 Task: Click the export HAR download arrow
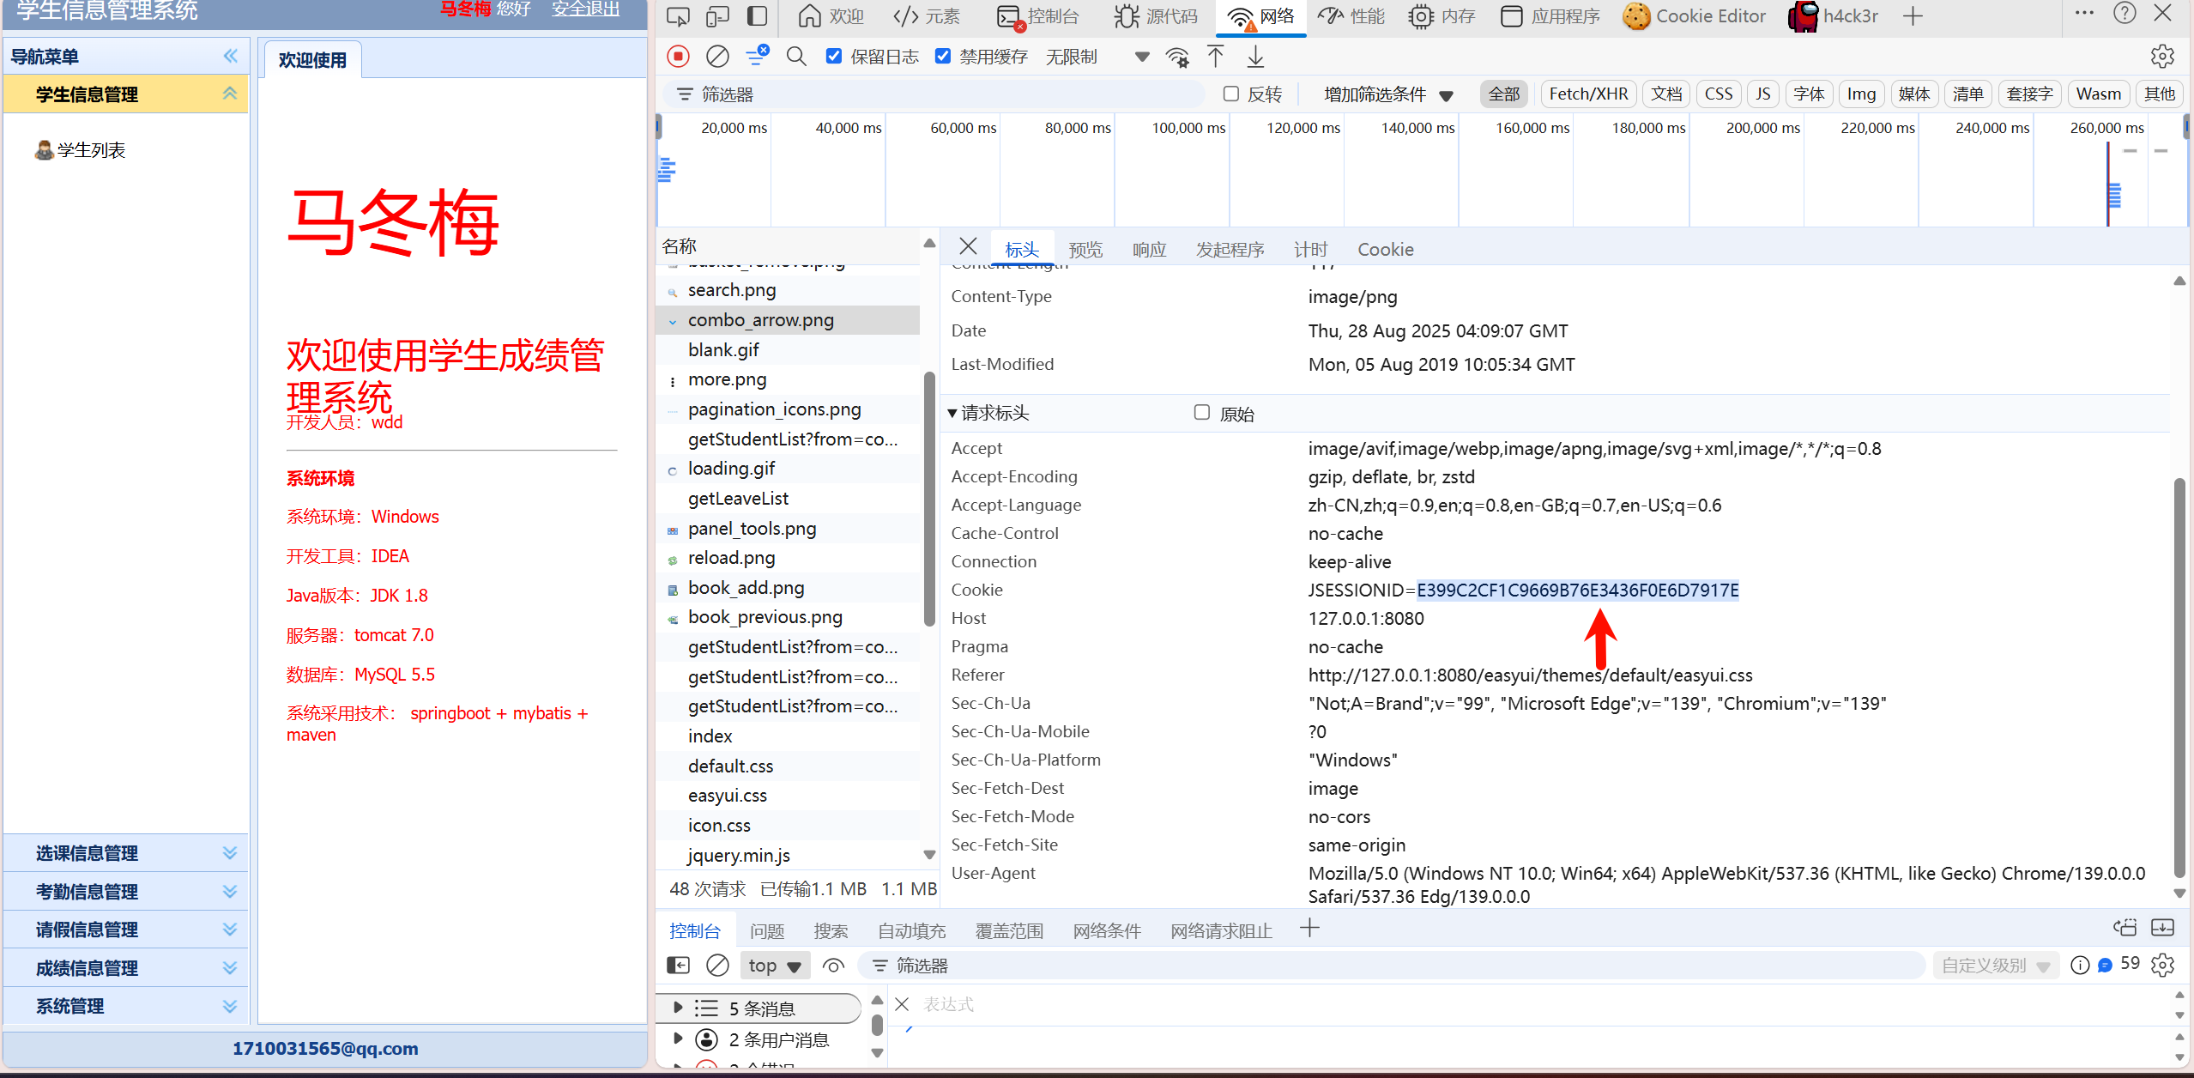tap(1255, 57)
